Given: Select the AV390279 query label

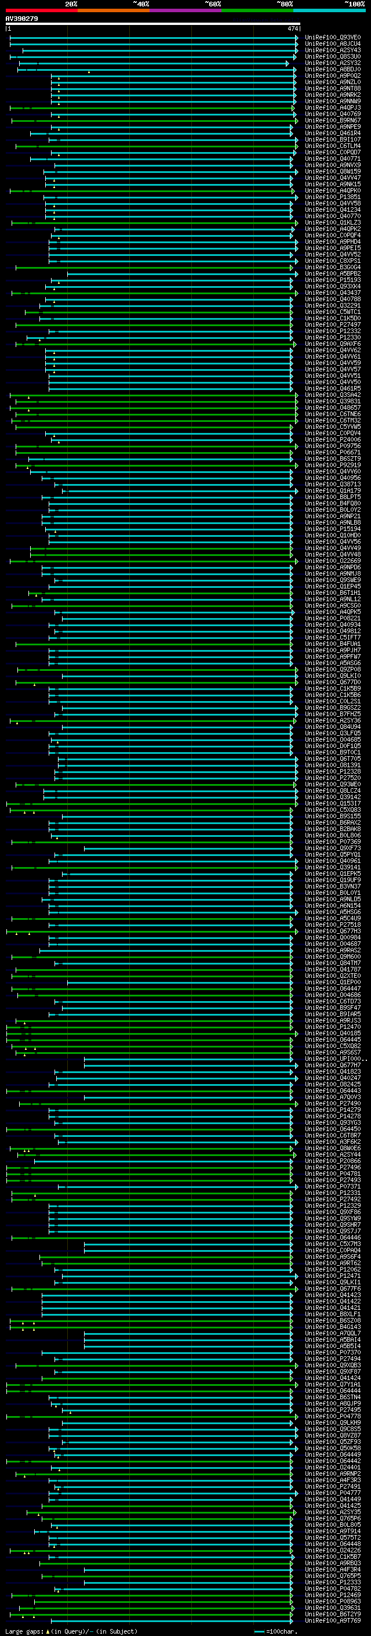Looking at the screenshot, I should click(21, 19).
